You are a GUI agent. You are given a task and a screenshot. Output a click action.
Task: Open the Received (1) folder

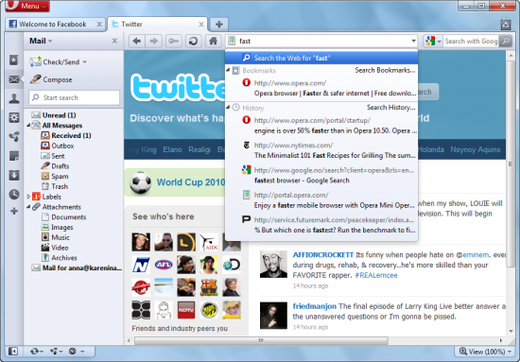(x=66, y=135)
